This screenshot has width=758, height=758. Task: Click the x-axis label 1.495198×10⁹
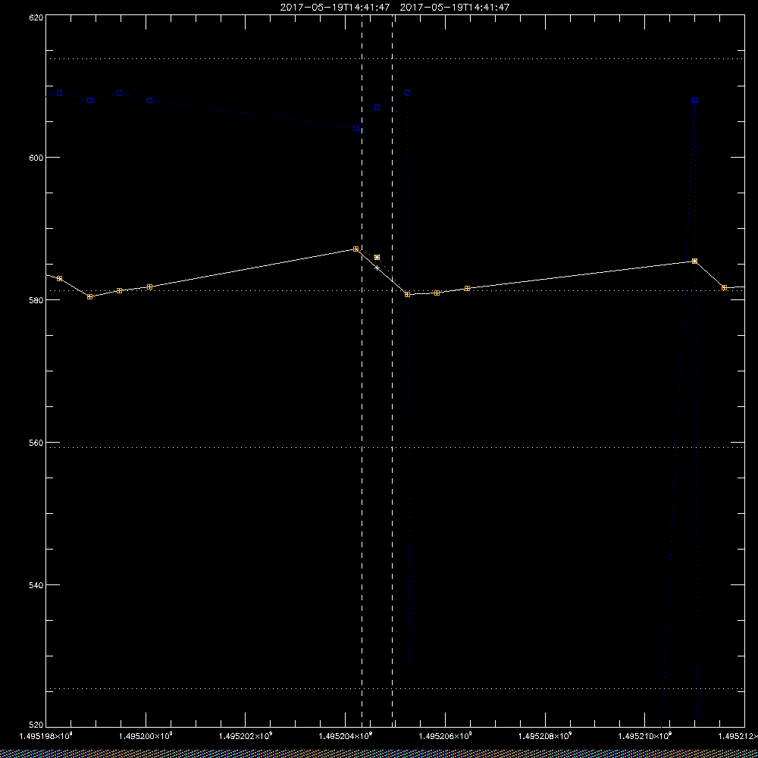(45, 736)
